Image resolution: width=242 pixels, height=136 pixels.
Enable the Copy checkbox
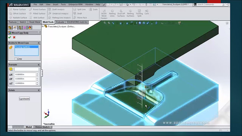click(x=16, y=59)
